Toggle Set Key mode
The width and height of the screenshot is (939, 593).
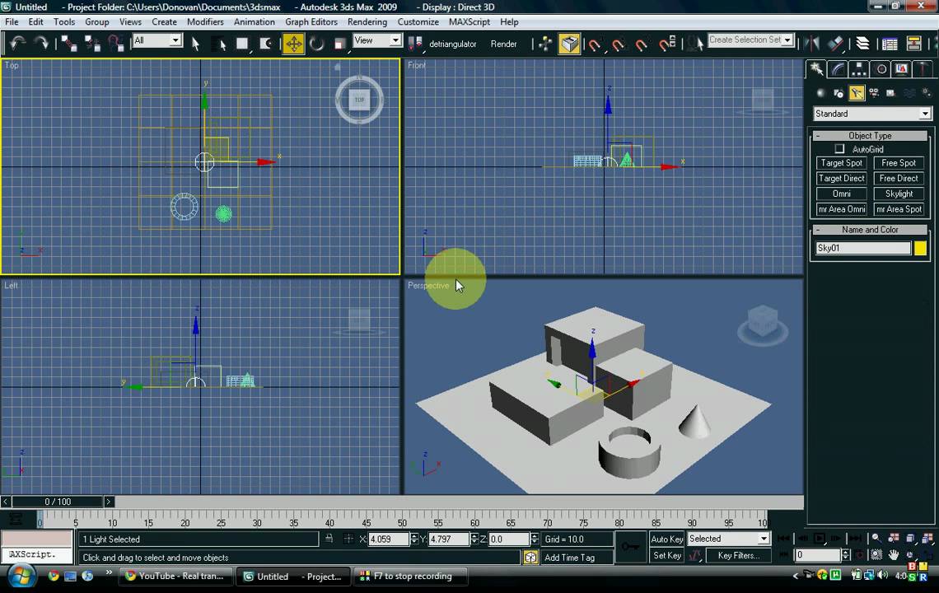[666, 556]
